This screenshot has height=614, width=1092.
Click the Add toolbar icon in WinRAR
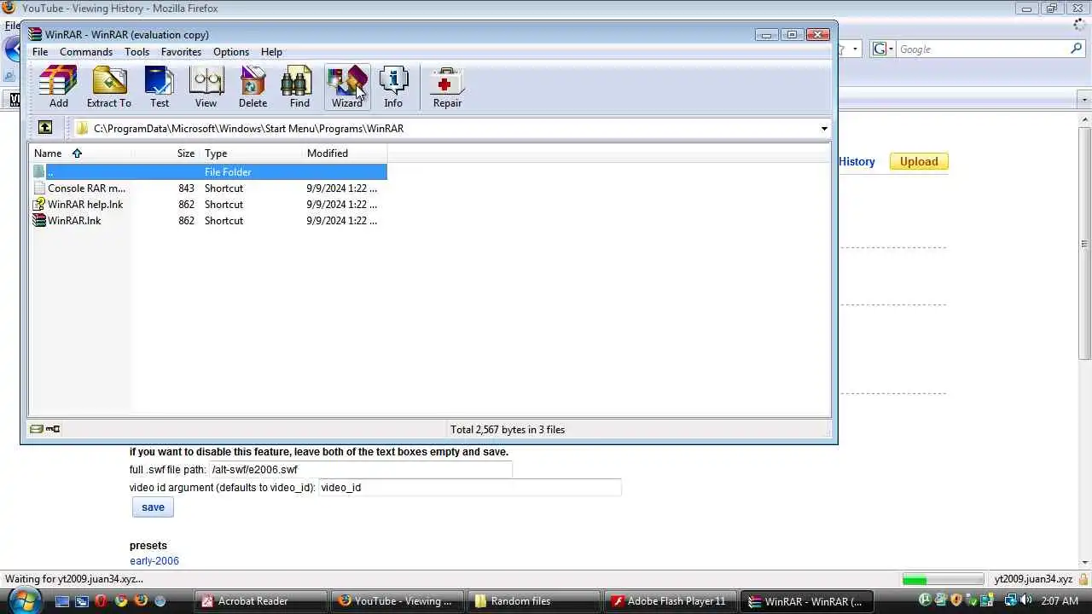(x=58, y=87)
